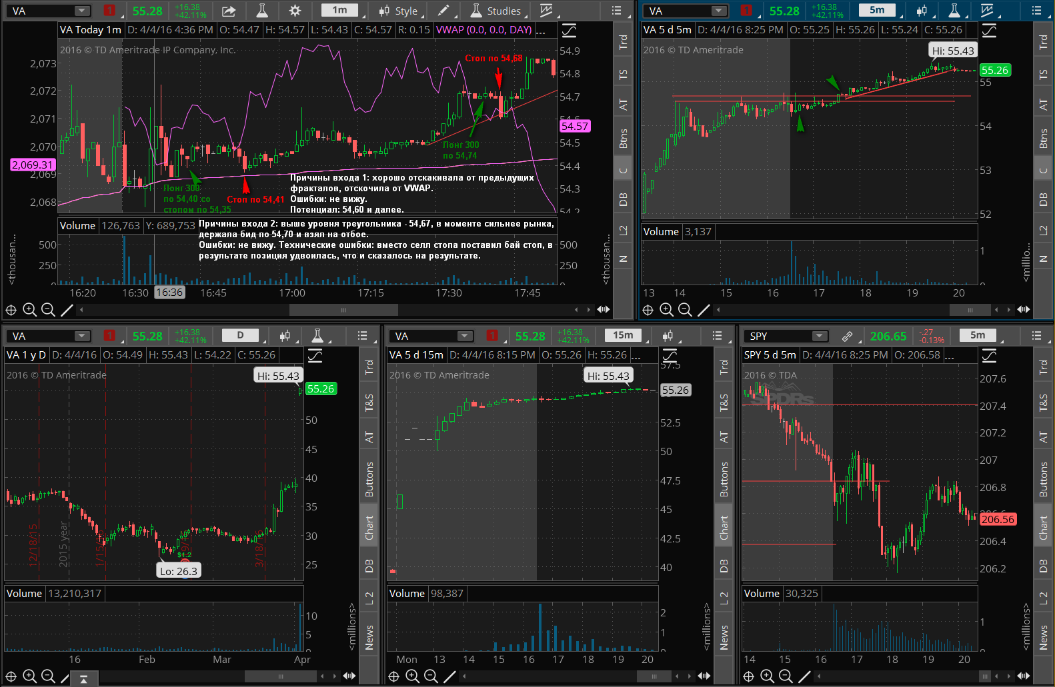This screenshot has height=687, width=1055.
Task: Click the crosshair tool below VA daily chart
Action: coord(11,676)
